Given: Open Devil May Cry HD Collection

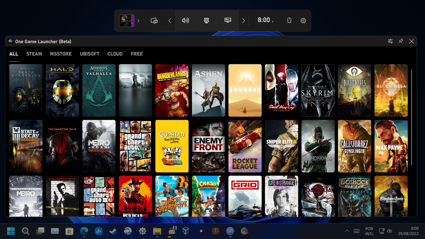Looking at the screenshot, I should point(282,90).
